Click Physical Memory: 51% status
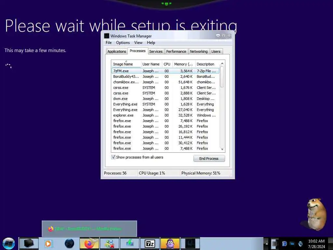The image size is (333, 250). [x=201, y=173]
